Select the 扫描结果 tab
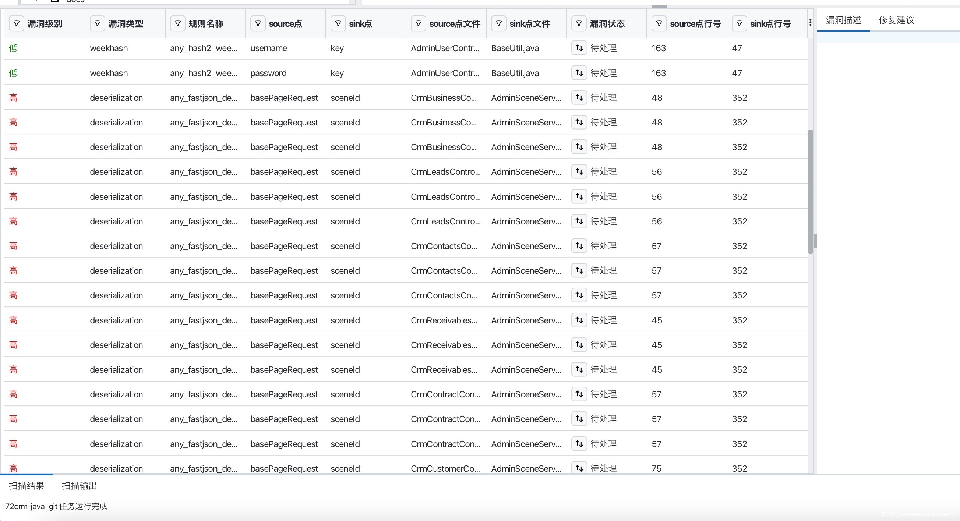The width and height of the screenshot is (960, 521). tap(27, 486)
